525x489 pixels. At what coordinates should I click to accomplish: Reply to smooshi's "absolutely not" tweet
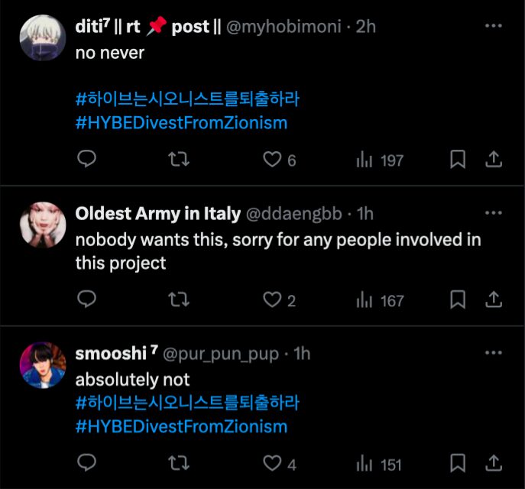[87, 462]
